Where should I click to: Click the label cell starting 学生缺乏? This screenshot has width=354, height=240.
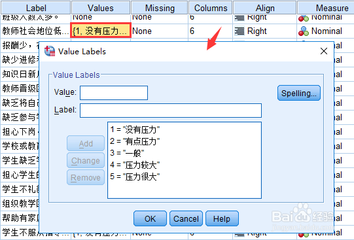20,160
